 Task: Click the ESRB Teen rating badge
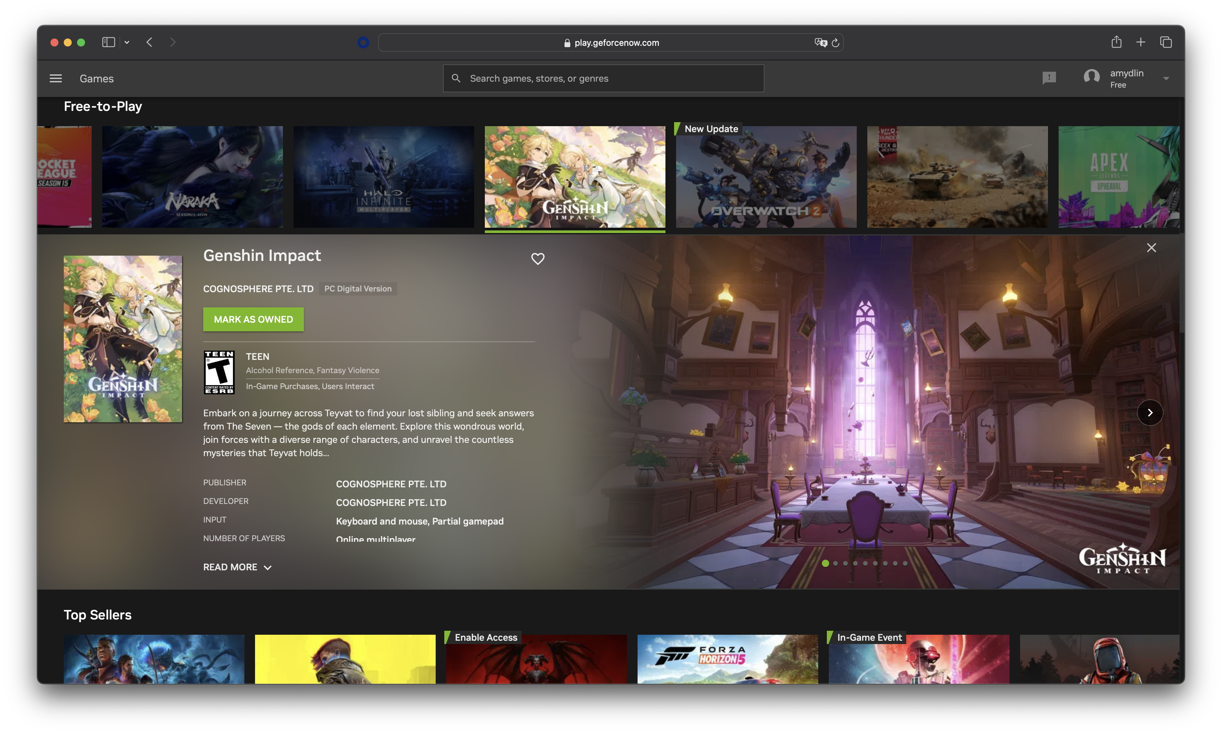[x=219, y=372]
